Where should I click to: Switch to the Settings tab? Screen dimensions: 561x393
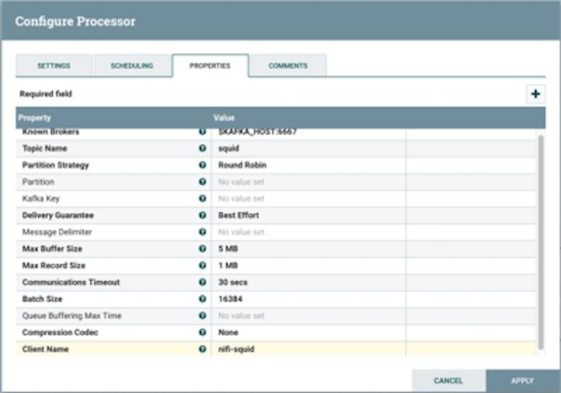[x=54, y=66]
